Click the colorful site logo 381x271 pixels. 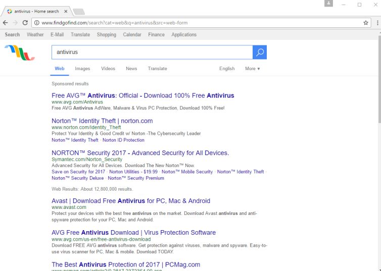tap(20, 52)
